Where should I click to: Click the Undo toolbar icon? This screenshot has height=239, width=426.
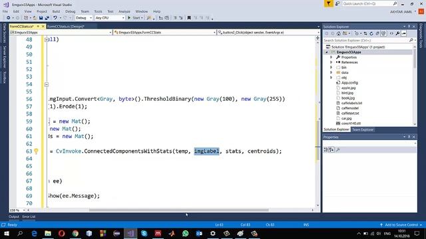click(x=55, y=18)
